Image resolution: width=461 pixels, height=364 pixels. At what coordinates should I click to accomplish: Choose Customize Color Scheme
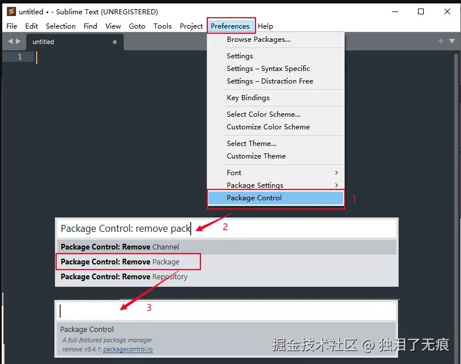click(275, 127)
